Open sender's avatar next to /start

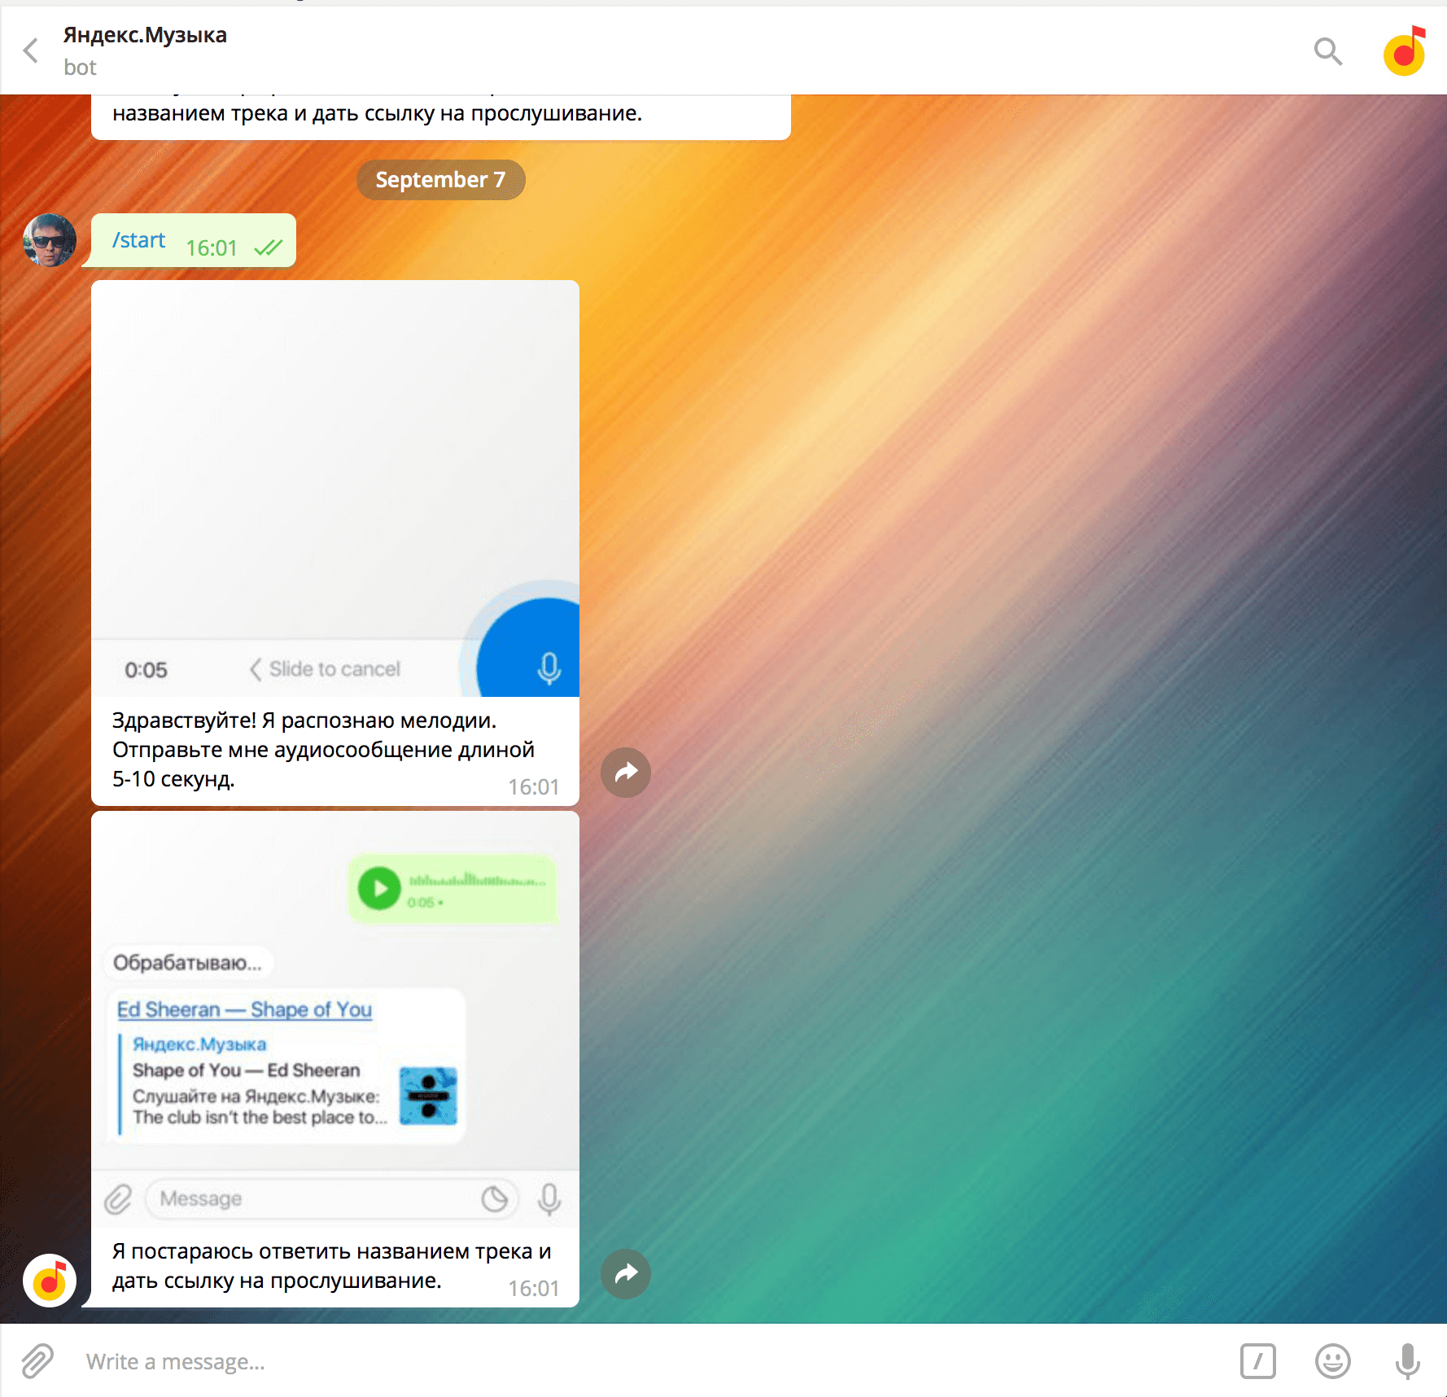50,240
